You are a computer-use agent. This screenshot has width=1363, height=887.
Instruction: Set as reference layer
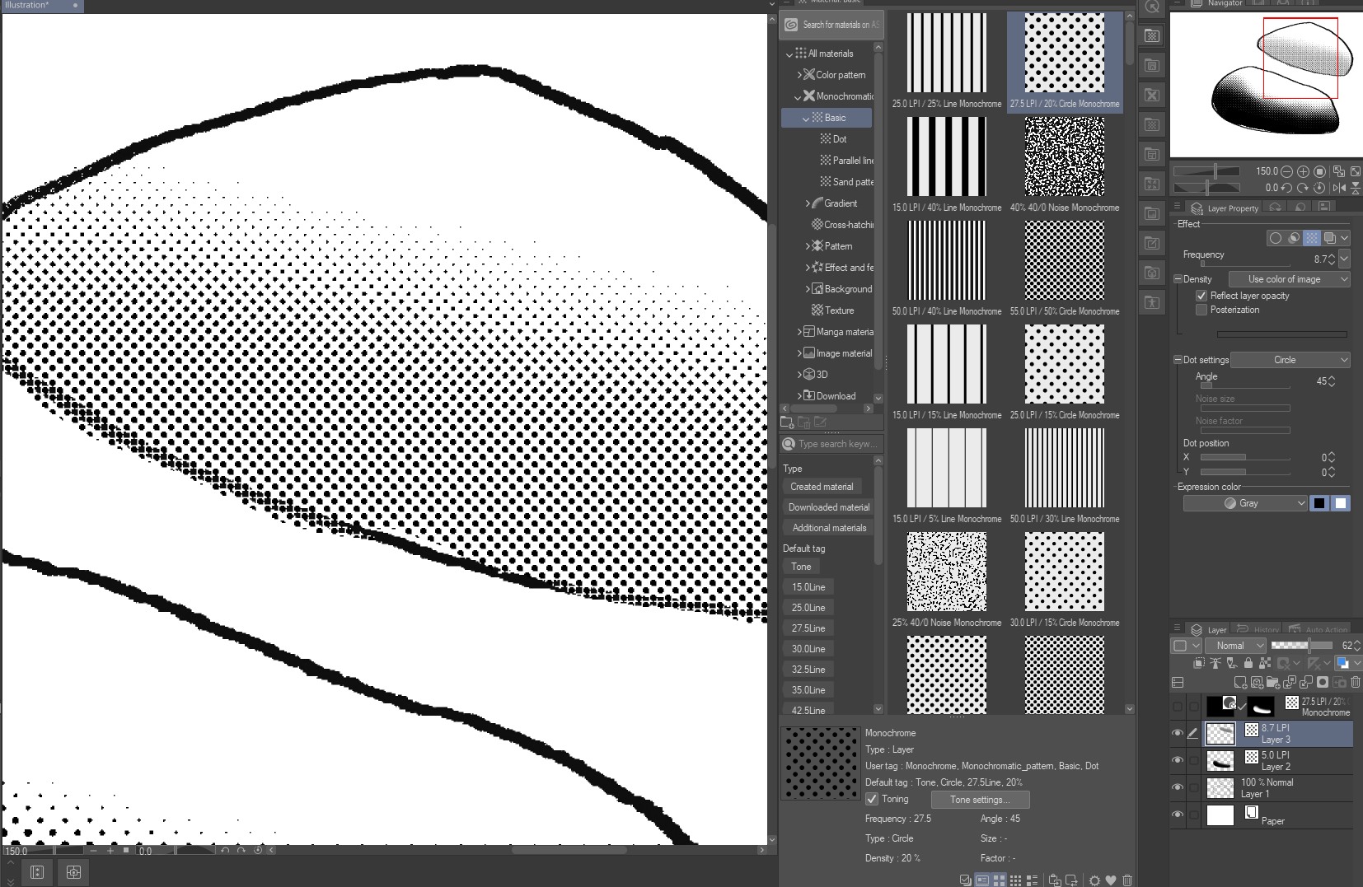coord(1215,663)
